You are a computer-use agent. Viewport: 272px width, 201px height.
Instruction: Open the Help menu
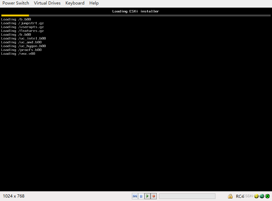(94, 3)
